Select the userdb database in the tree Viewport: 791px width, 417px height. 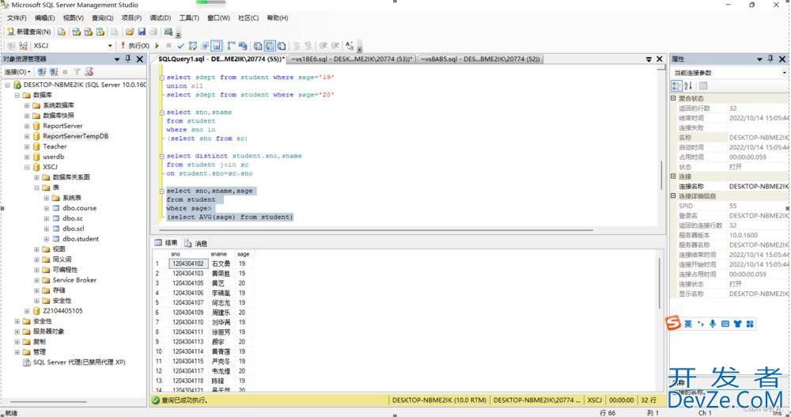click(54, 157)
